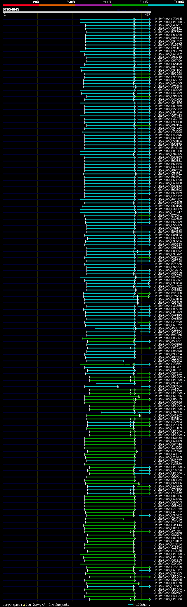
Task: Open hit UniRef100_C6TAU2
Action: 168,54
